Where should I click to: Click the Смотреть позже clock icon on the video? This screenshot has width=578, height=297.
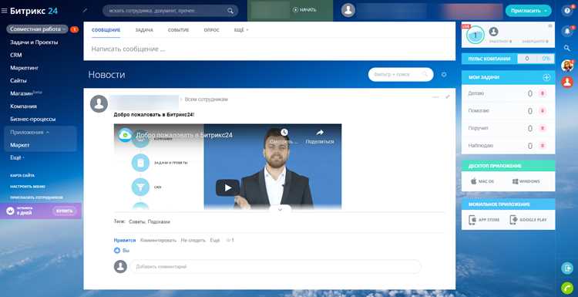284,132
